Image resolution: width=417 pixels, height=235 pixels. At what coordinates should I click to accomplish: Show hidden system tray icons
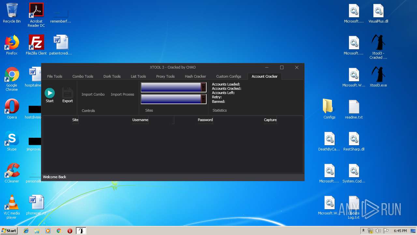tap(364, 231)
